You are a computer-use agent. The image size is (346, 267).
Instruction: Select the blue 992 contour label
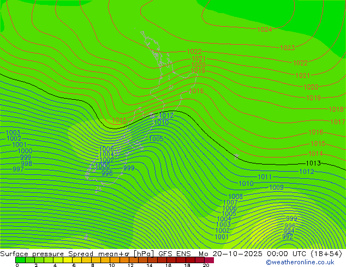(x=288, y=237)
